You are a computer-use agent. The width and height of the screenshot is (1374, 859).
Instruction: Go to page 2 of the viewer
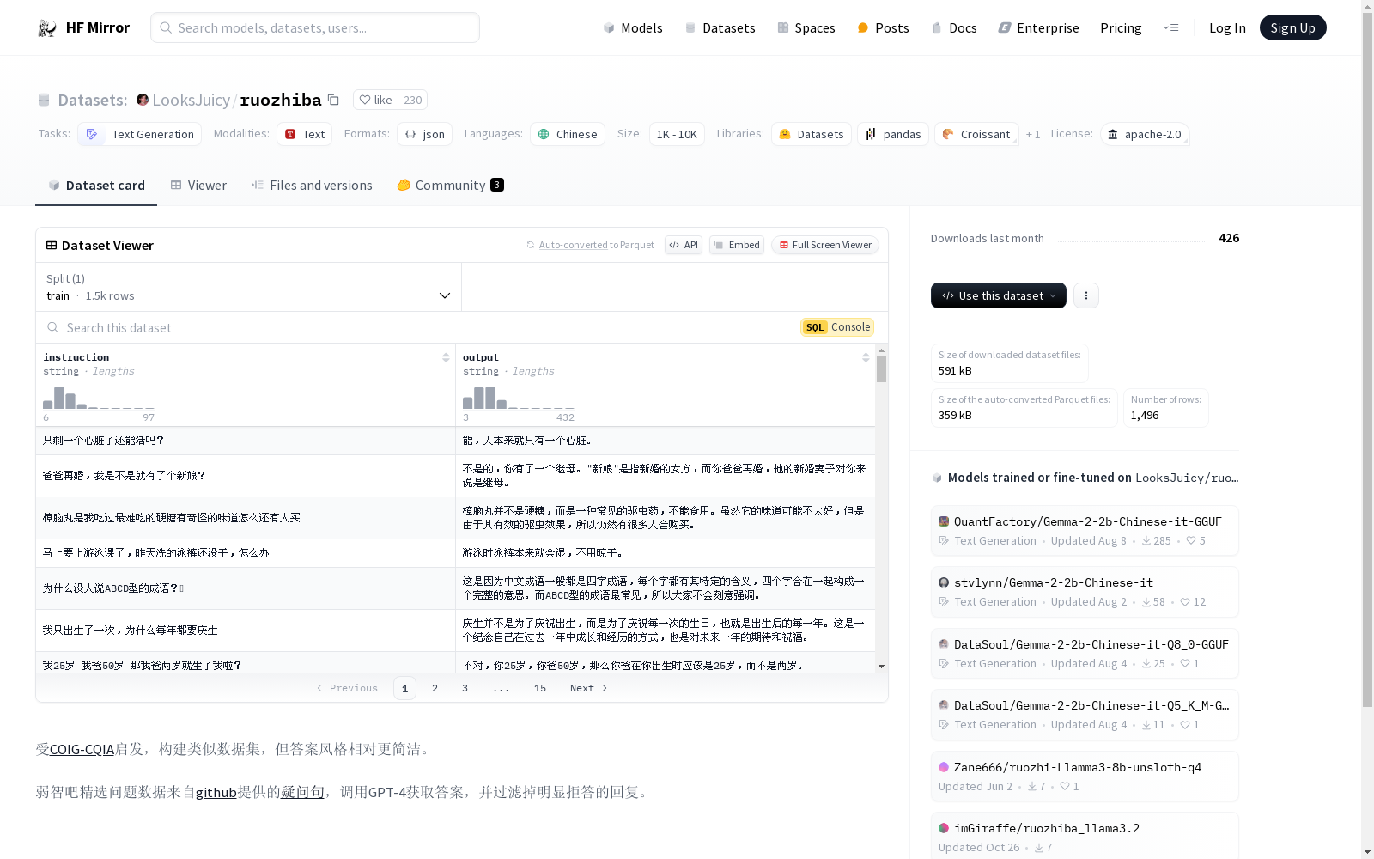(435, 688)
